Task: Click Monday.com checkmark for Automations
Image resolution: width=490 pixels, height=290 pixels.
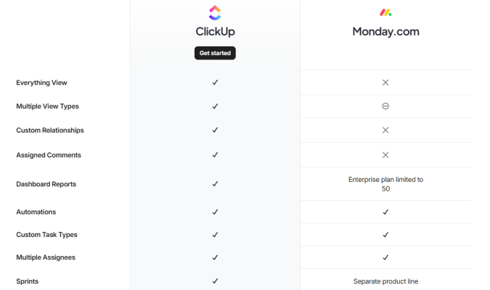Action: 385,212
